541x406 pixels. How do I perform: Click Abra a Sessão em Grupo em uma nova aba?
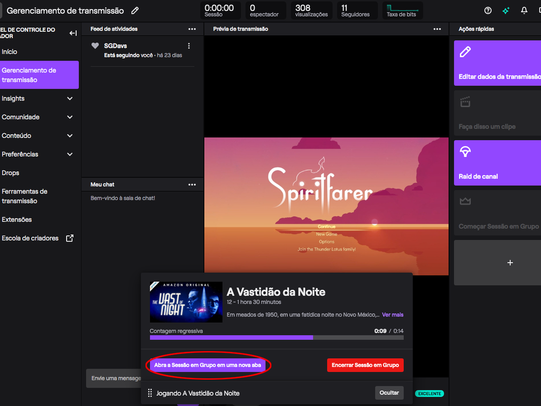[207, 365]
